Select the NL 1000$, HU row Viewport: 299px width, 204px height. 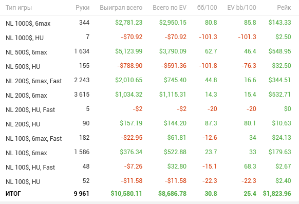[x=148, y=37]
